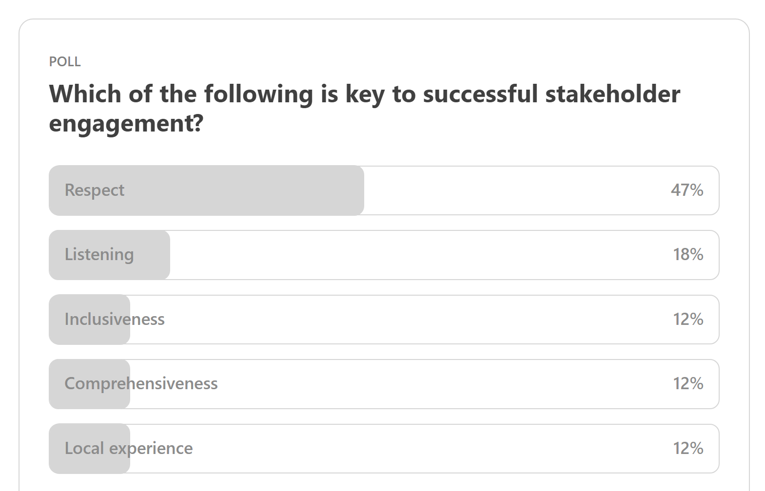Screen dimensions: 765x491
Task: Click the 18% result for Listening
Action: point(687,254)
